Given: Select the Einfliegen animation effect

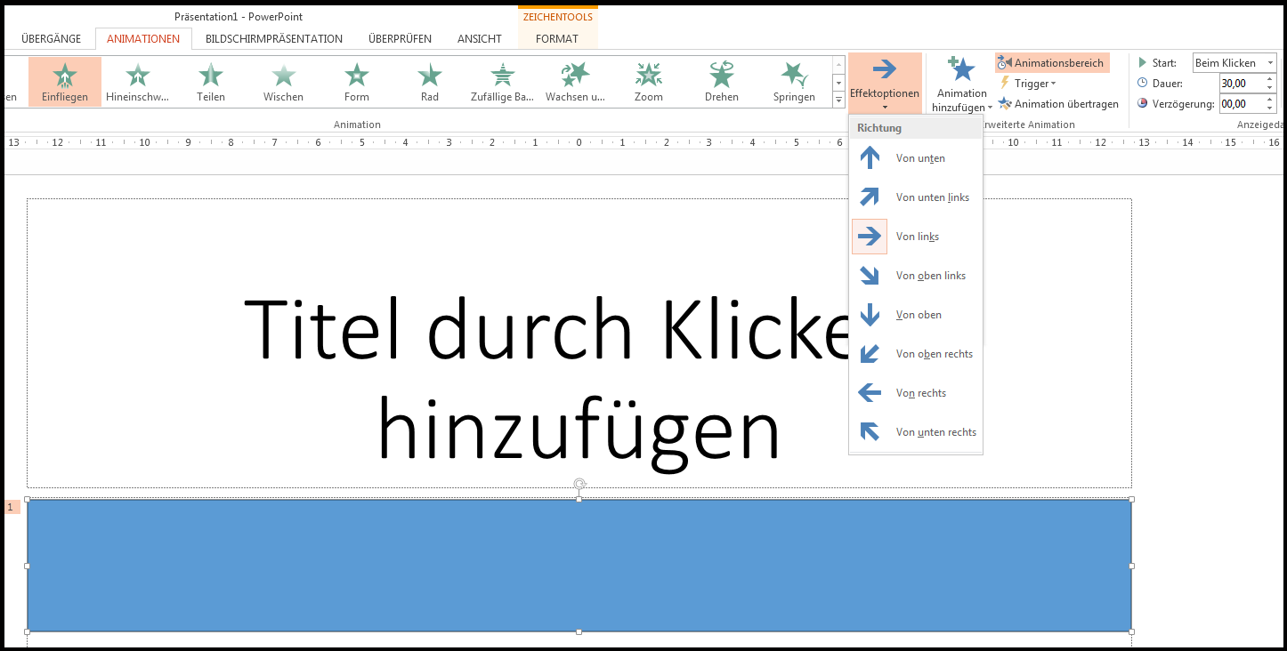Looking at the screenshot, I should click(x=65, y=82).
